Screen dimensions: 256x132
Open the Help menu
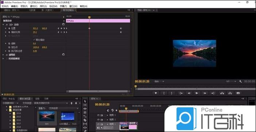(84, 6)
